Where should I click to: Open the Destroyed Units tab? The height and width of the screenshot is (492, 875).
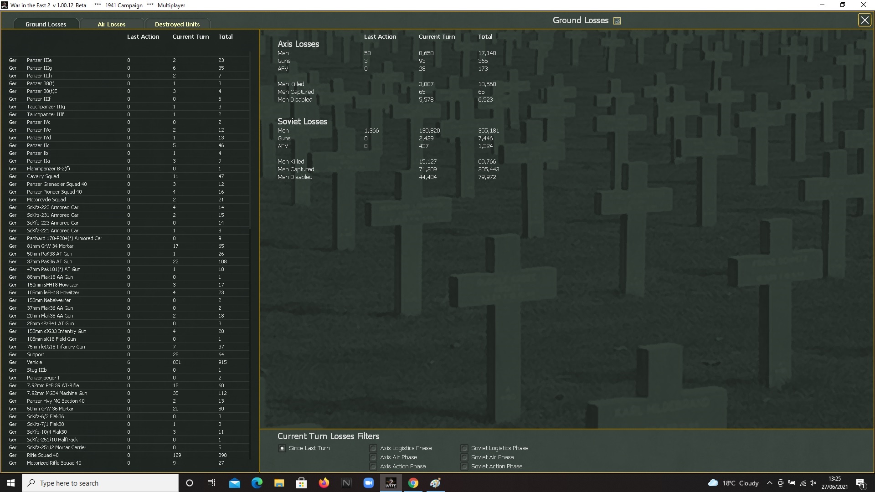click(x=177, y=24)
